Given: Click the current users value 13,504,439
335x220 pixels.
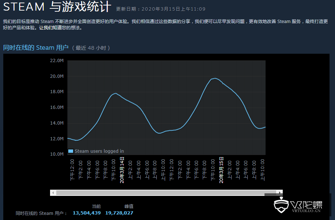Looking at the screenshot, I should tap(87, 213).
